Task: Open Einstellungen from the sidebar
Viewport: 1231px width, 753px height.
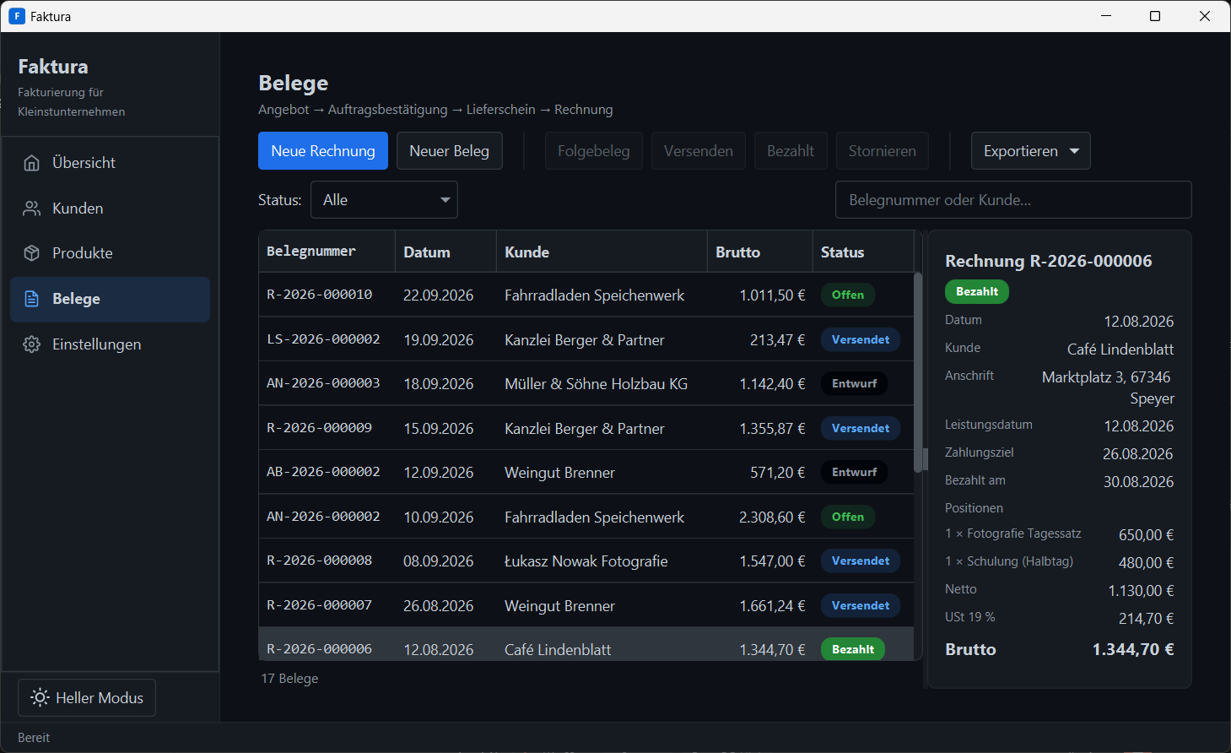Action: pyautogui.click(x=110, y=344)
